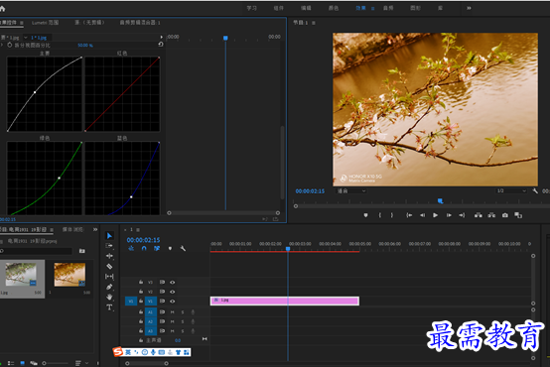
Task: Click Go to Out point button
Action: pyautogui.click(x=462, y=215)
